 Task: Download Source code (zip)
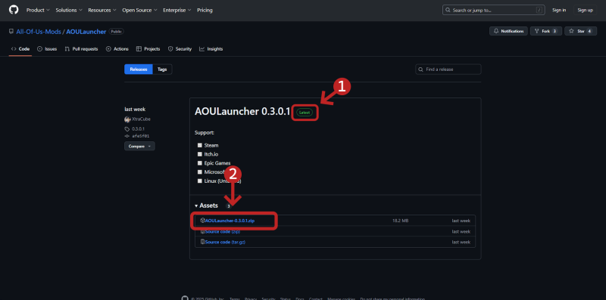coord(223,231)
